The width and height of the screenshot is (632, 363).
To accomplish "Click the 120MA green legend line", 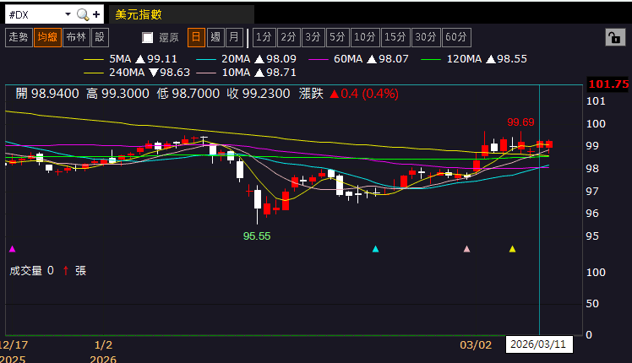I will tap(431, 59).
